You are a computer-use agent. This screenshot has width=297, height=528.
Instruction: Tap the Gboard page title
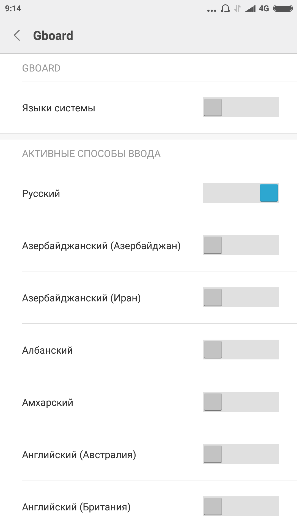[x=53, y=36]
